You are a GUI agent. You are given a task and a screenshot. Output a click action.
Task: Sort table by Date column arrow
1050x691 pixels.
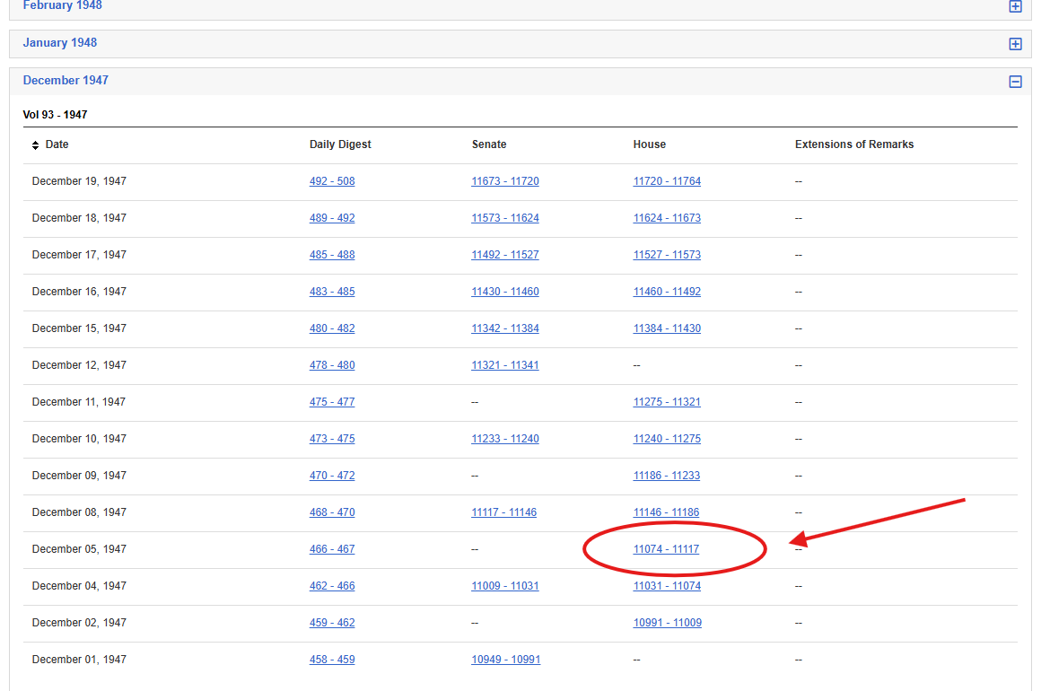36,145
